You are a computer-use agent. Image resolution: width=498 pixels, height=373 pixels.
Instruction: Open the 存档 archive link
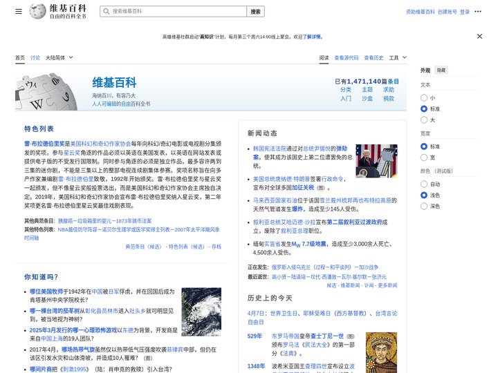point(216,247)
